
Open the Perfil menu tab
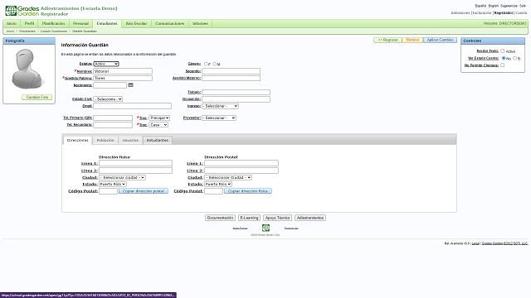point(30,23)
